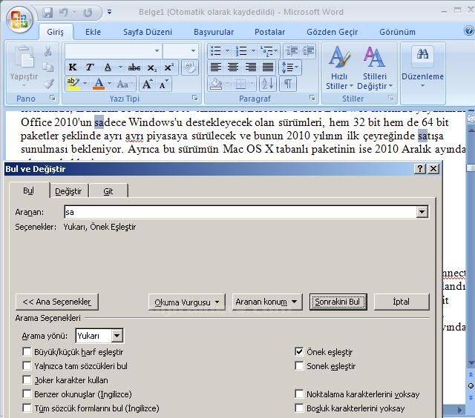
Task: Justify the paragraph text
Action: point(268,67)
